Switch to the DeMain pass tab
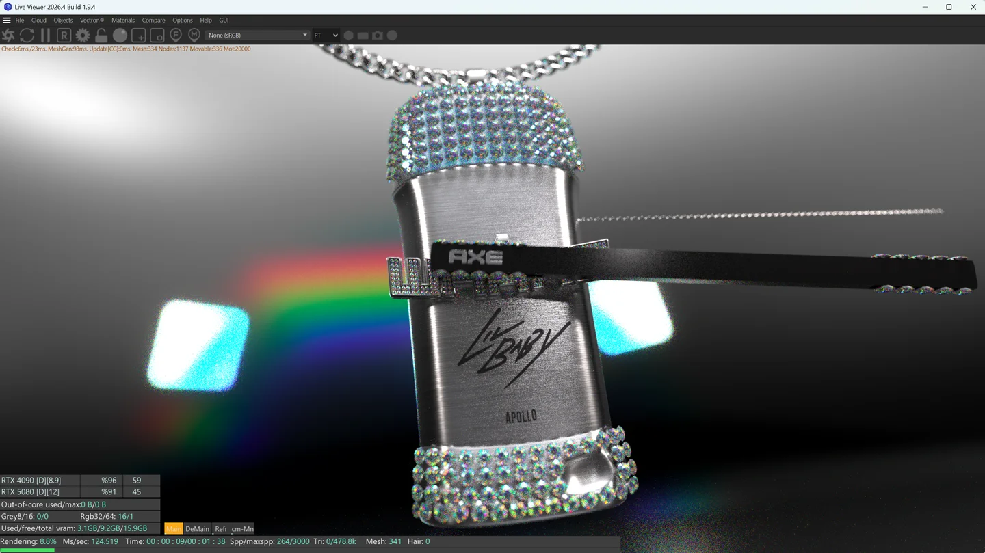 tap(197, 528)
